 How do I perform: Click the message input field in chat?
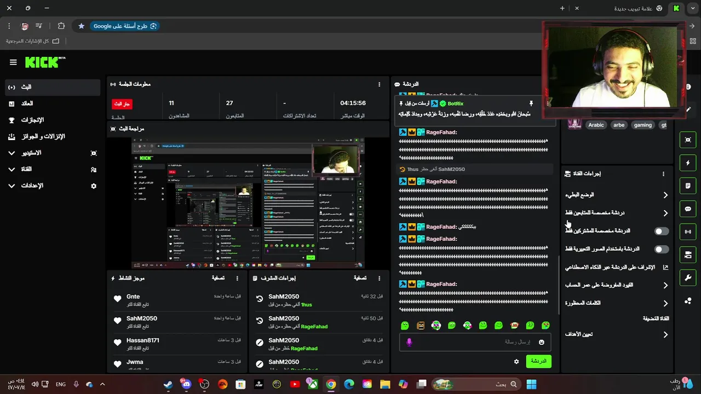475,342
